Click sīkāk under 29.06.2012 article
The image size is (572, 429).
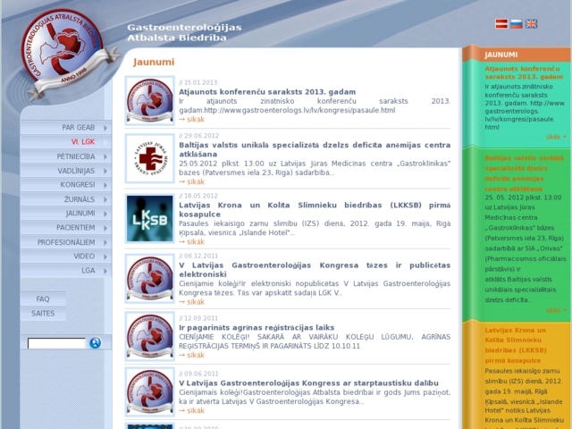coord(192,181)
